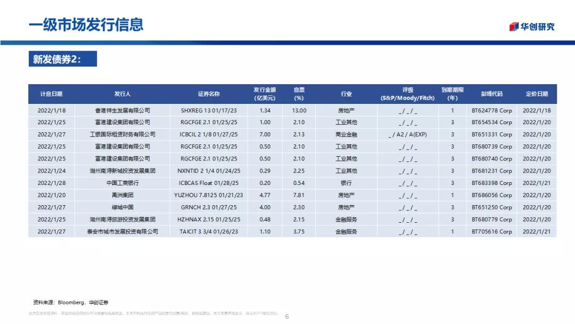Viewport: 575px width, 324px height.
Task: Select security SHXREG 13 01/17/23
Action: point(209,110)
